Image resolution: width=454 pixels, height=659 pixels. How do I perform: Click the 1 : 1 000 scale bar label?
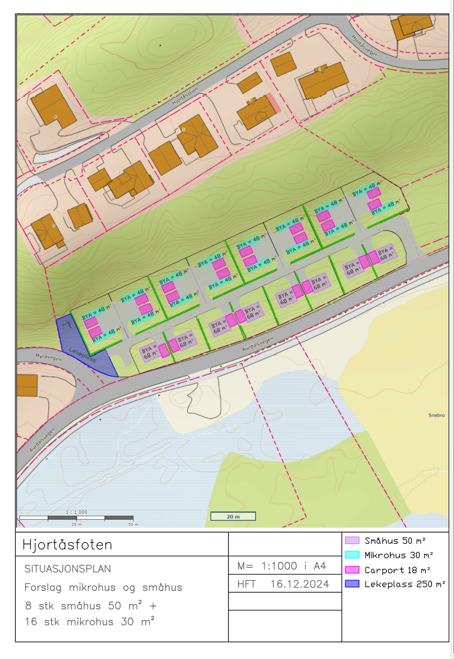(76, 512)
